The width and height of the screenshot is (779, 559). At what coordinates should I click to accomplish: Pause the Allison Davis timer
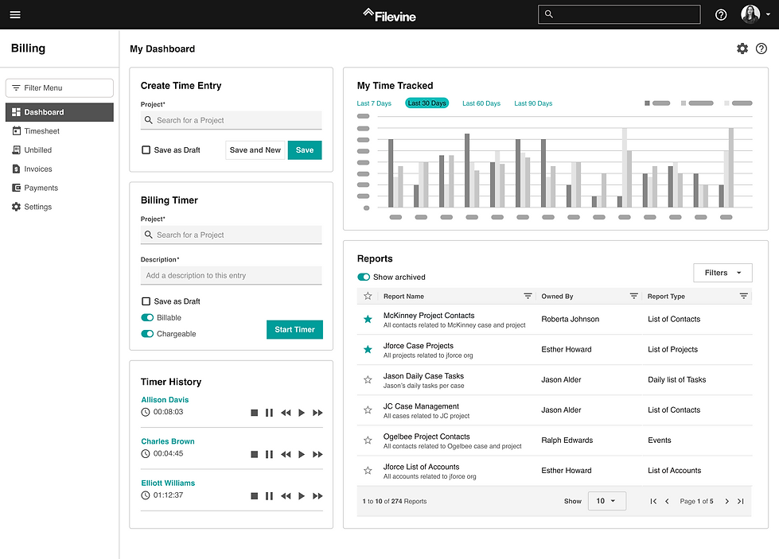coord(269,413)
